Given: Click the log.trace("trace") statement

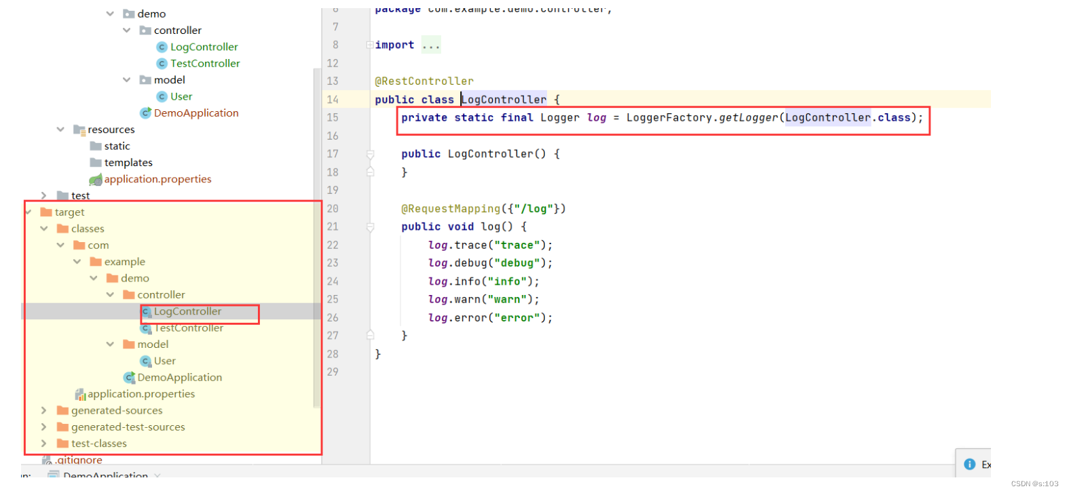Looking at the screenshot, I should click(490, 245).
